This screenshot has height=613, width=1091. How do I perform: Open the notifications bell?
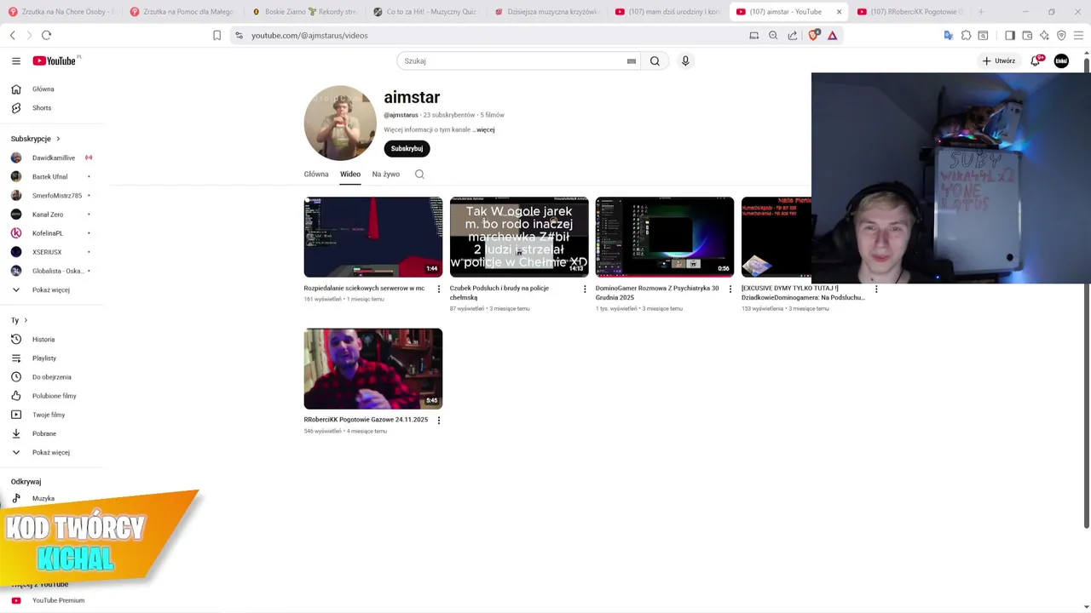click(x=1036, y=60)
